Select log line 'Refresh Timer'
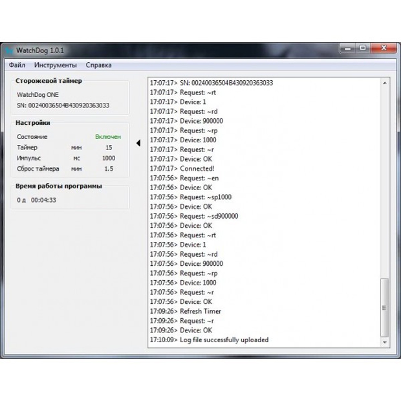Screen dimensions: 401x401 [x=186, y=311]
